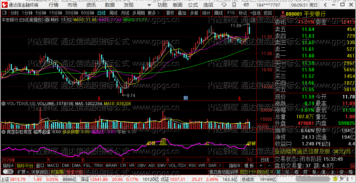Open the 发现 menu

129,5
